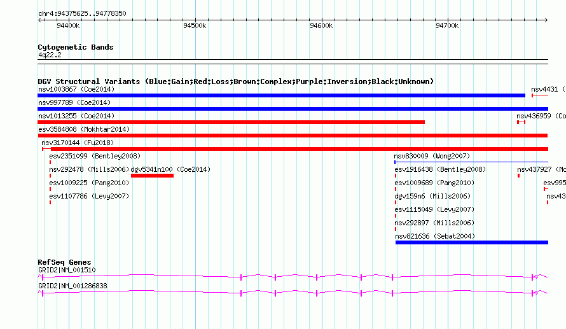Open variant nsv997789 (Coe2014) label
Screen dimensions: 566x329
(74, 102)
